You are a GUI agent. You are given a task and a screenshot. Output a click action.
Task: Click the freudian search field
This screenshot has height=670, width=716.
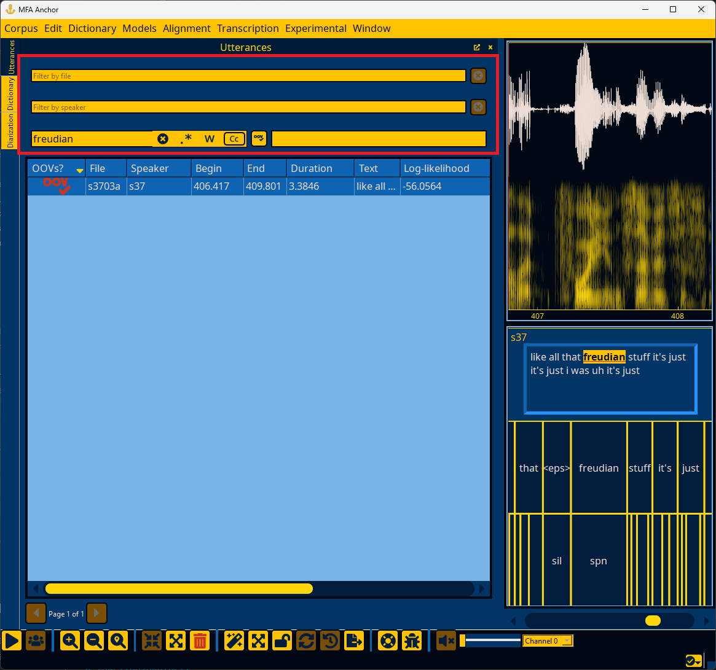point(93,139)
